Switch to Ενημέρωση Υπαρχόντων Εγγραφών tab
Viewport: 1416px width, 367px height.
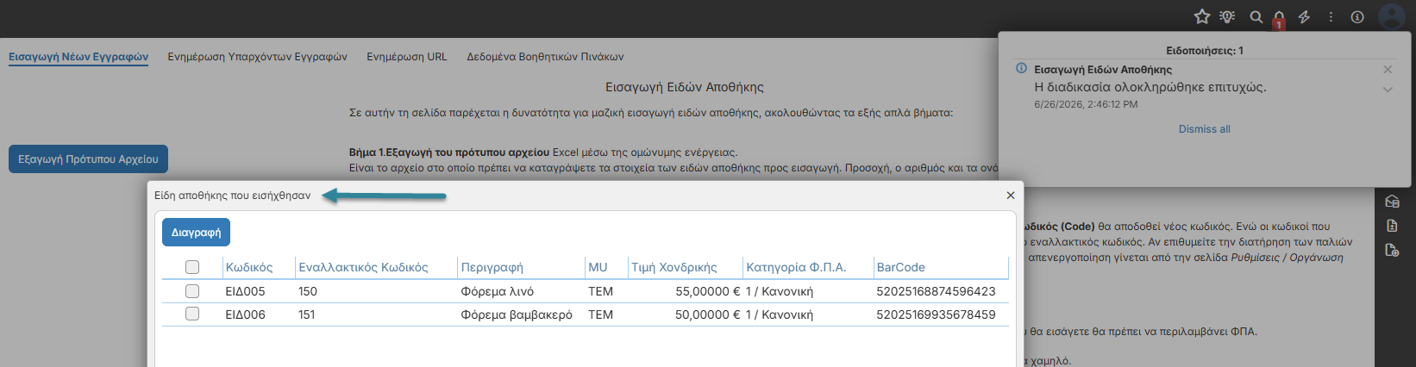pyautogui.click(x=258, y=57)
